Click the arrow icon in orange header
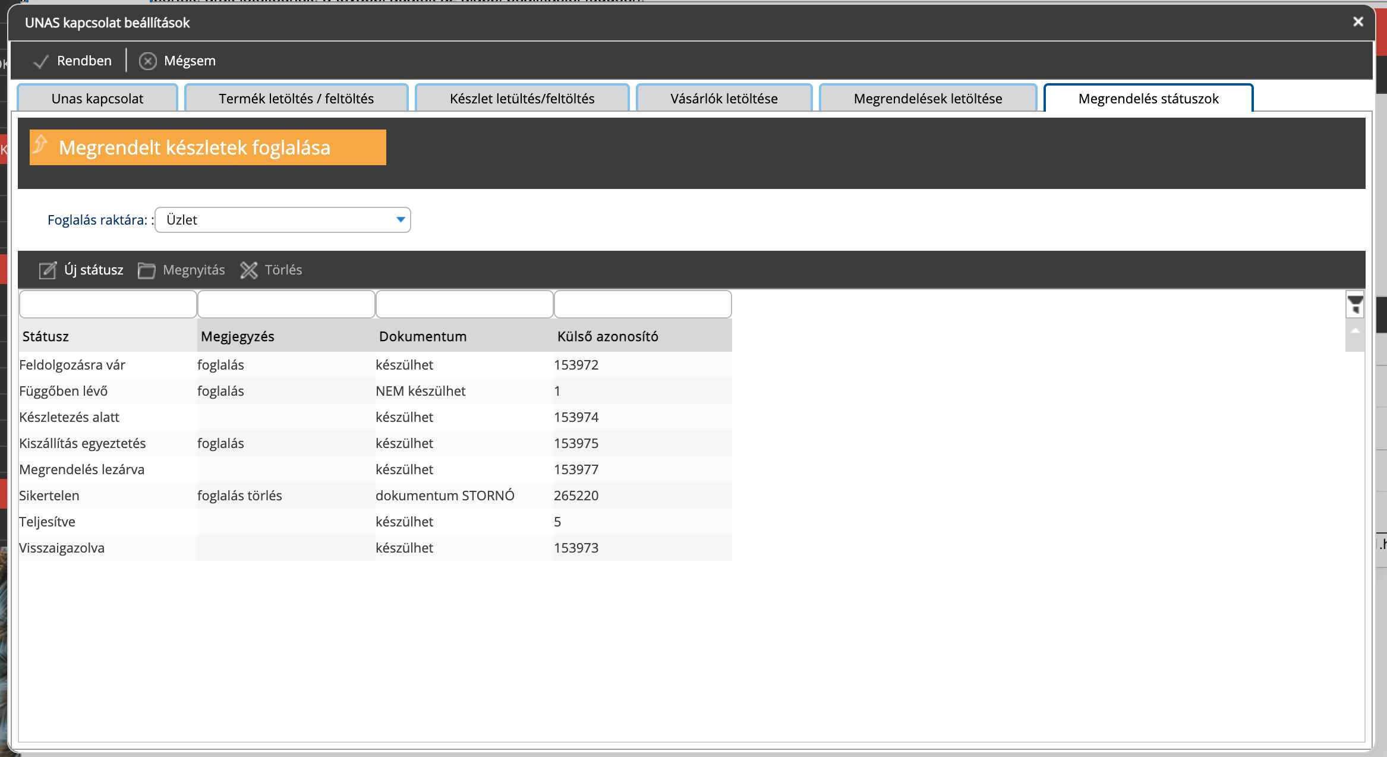1387x757 pixels. (40, 144)
